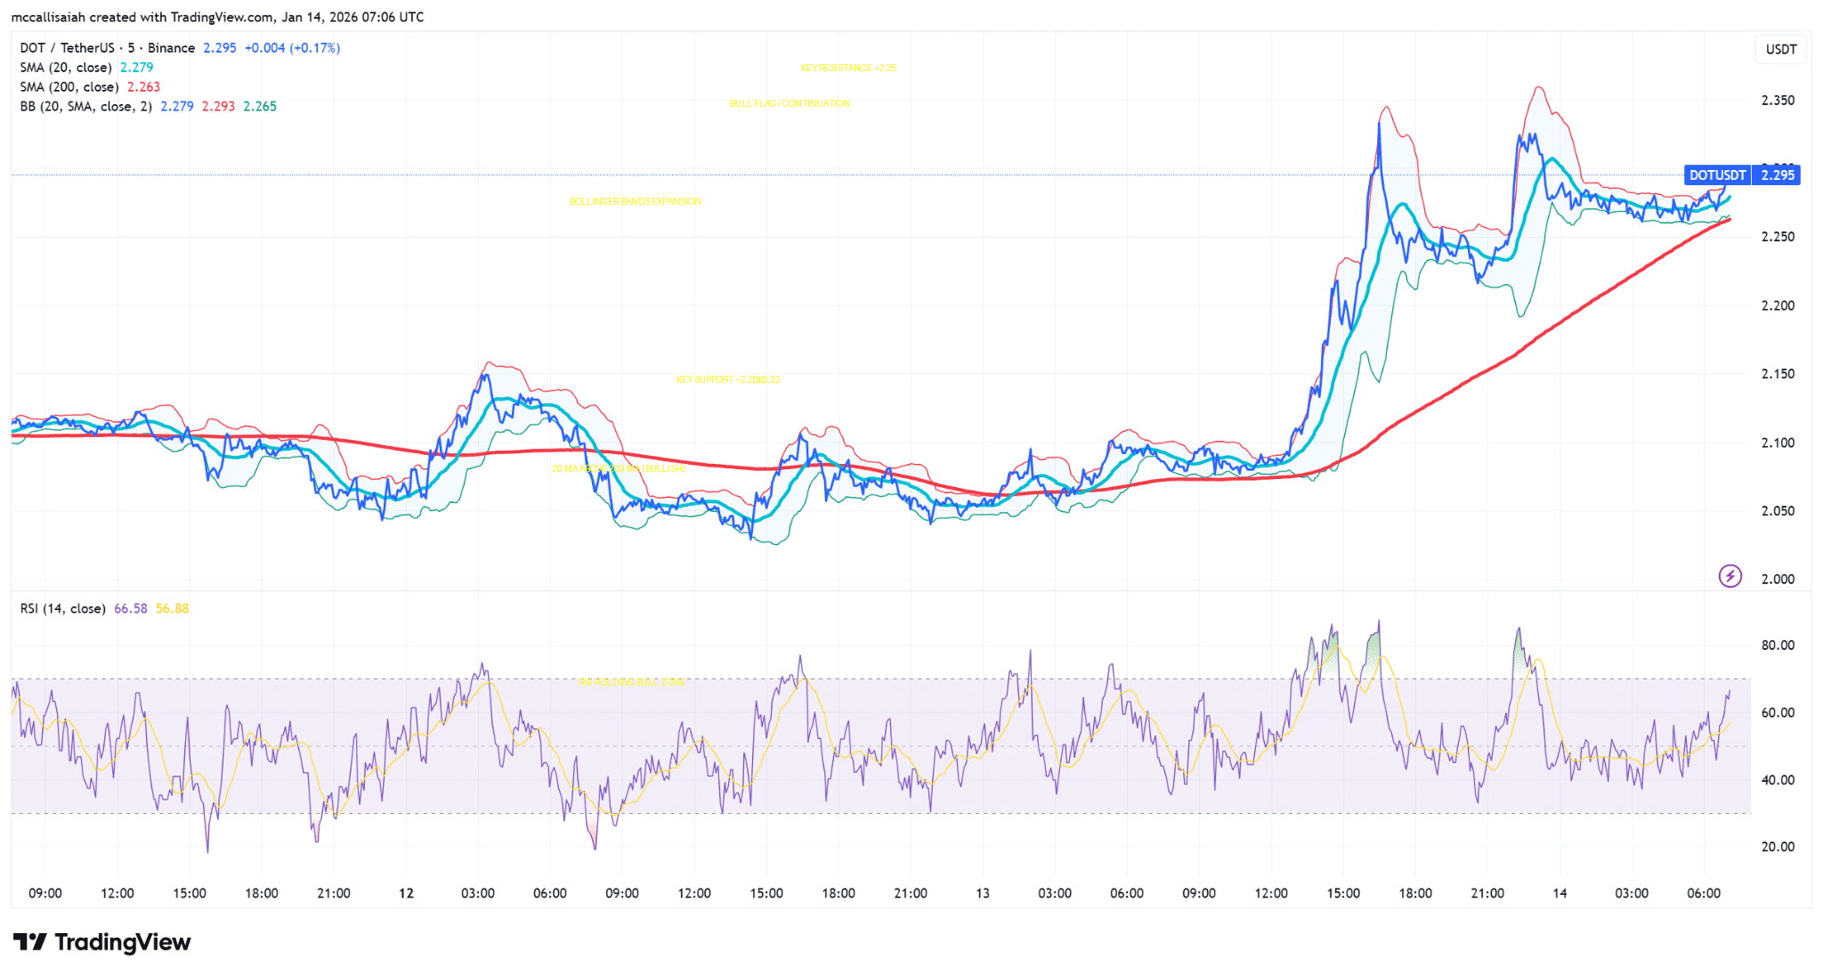Click the 2.295 current price value in header
The width and height of the screenshot is (1823, 975).
pos(219,48)
